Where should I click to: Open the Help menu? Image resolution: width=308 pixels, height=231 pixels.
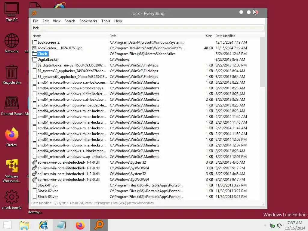point(118,21)
